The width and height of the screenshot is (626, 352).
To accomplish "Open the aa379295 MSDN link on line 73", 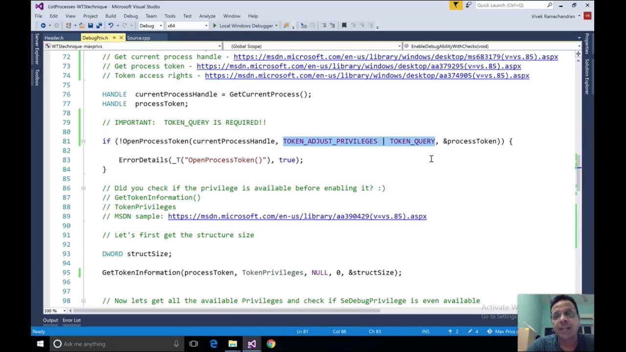I will click(359, 66).
